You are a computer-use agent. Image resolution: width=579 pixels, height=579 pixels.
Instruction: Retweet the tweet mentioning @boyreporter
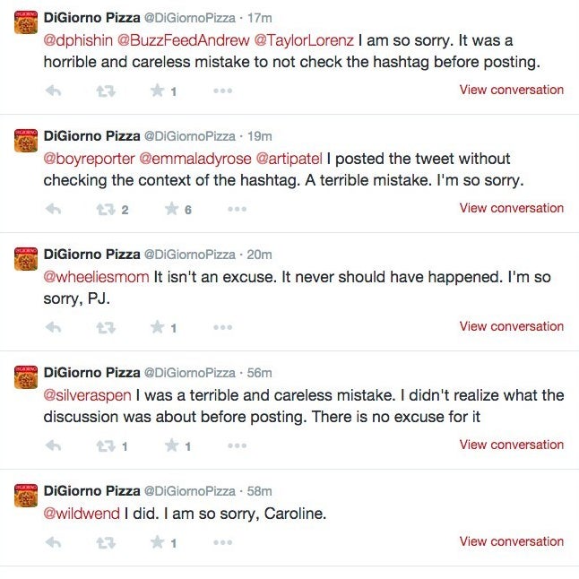107,209
